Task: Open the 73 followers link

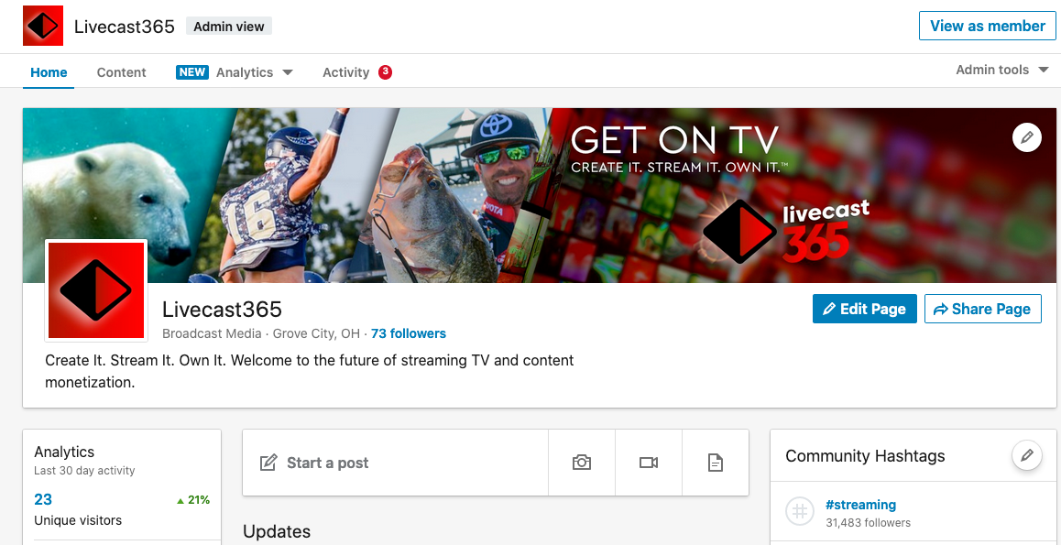Action: pos(409,333)
